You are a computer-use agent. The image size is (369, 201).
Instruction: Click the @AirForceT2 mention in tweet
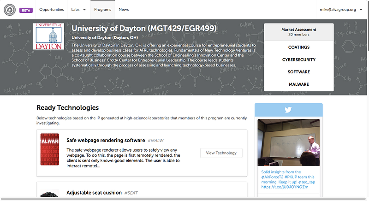[272, 177]
